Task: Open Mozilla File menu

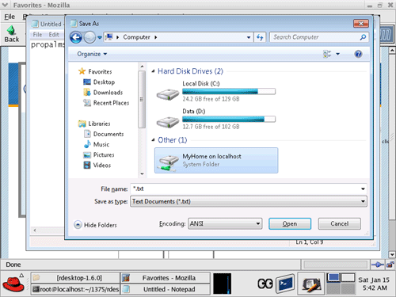Action: 10,17
